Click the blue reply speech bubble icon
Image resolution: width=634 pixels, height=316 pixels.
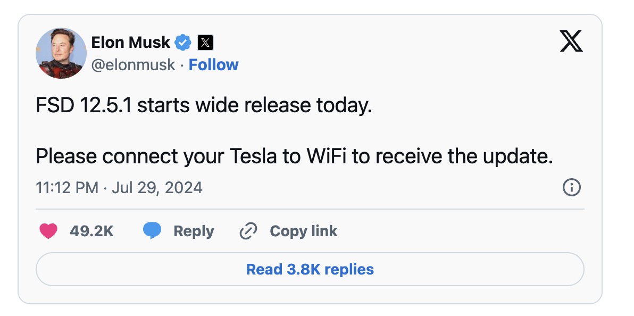tap(152, 231)
